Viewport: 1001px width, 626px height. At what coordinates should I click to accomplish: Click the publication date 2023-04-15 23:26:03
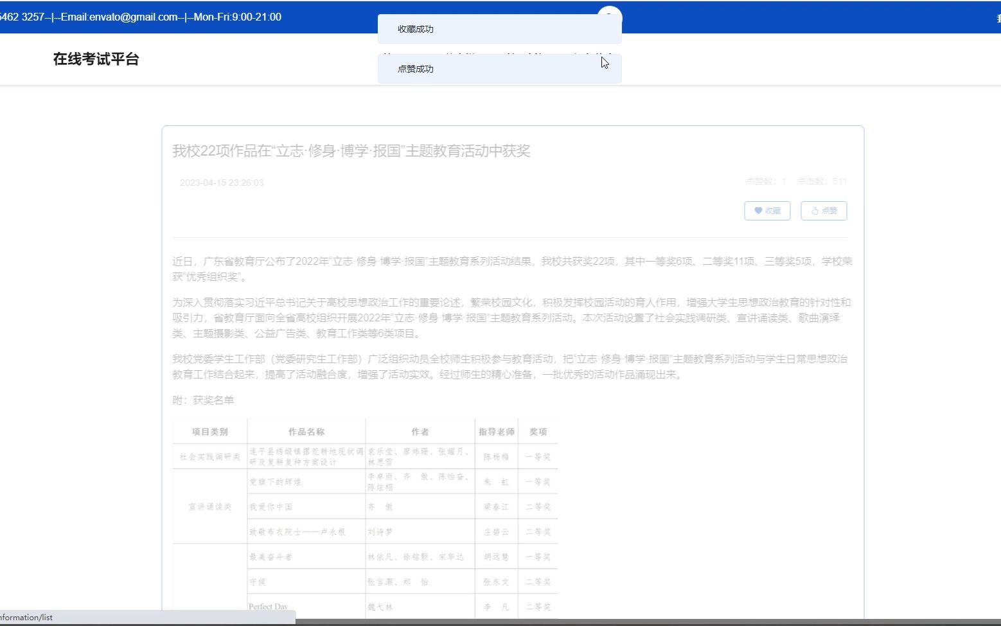click(x=222, y=183)
